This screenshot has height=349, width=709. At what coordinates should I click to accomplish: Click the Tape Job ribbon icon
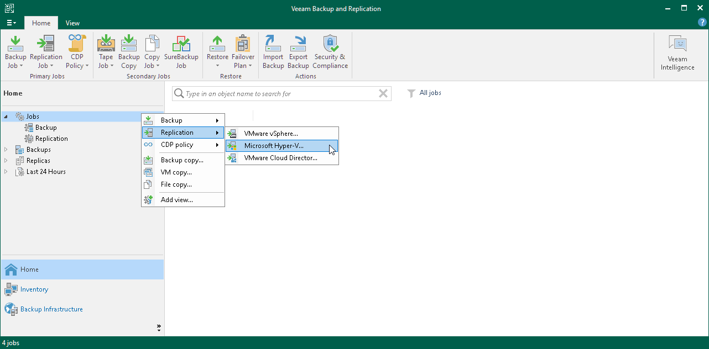[106, 44]
